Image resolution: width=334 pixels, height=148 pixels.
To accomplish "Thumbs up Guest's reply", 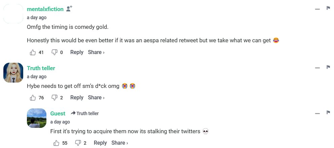I will (x=57, y=143).
